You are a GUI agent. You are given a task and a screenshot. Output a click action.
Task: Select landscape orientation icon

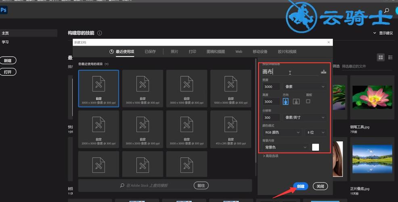(x=296, y=101)
